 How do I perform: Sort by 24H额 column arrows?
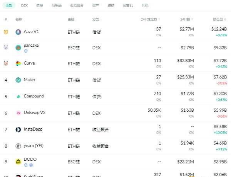(192, 19)
